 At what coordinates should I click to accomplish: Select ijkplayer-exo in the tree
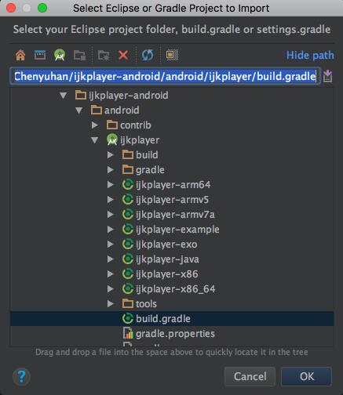(x=172, y=245)
